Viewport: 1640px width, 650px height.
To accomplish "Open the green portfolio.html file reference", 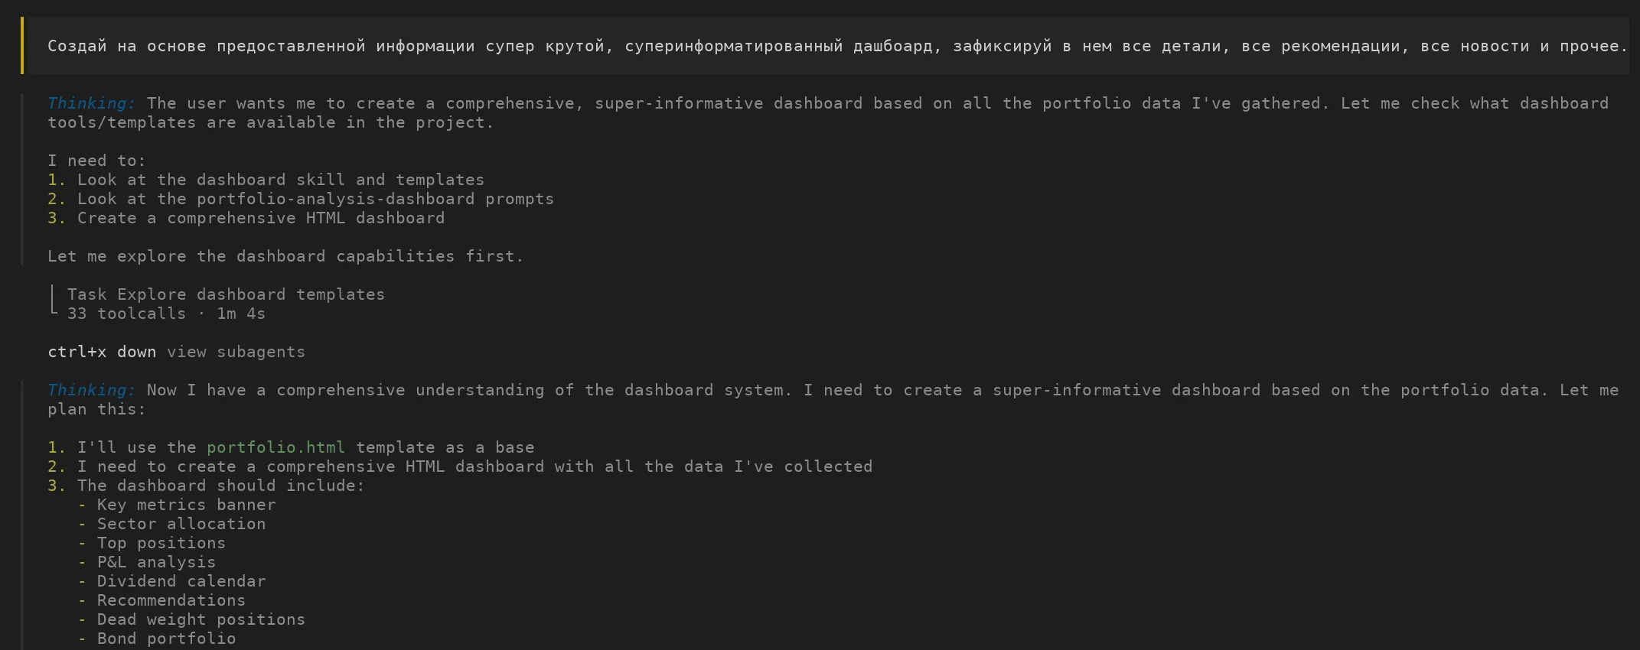I will (x=276, y=447).
